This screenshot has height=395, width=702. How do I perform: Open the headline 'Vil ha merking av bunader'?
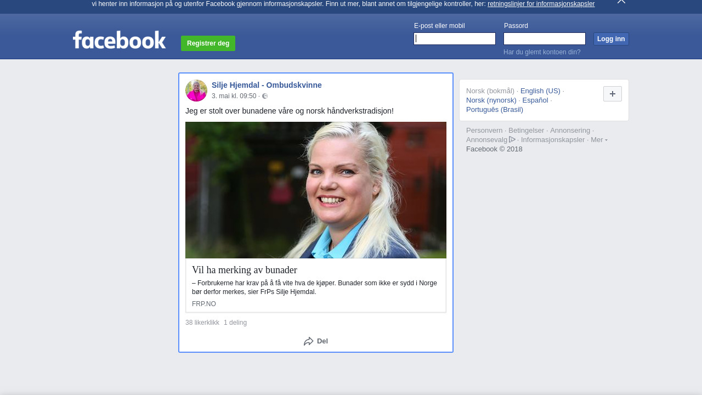point(245,270)
